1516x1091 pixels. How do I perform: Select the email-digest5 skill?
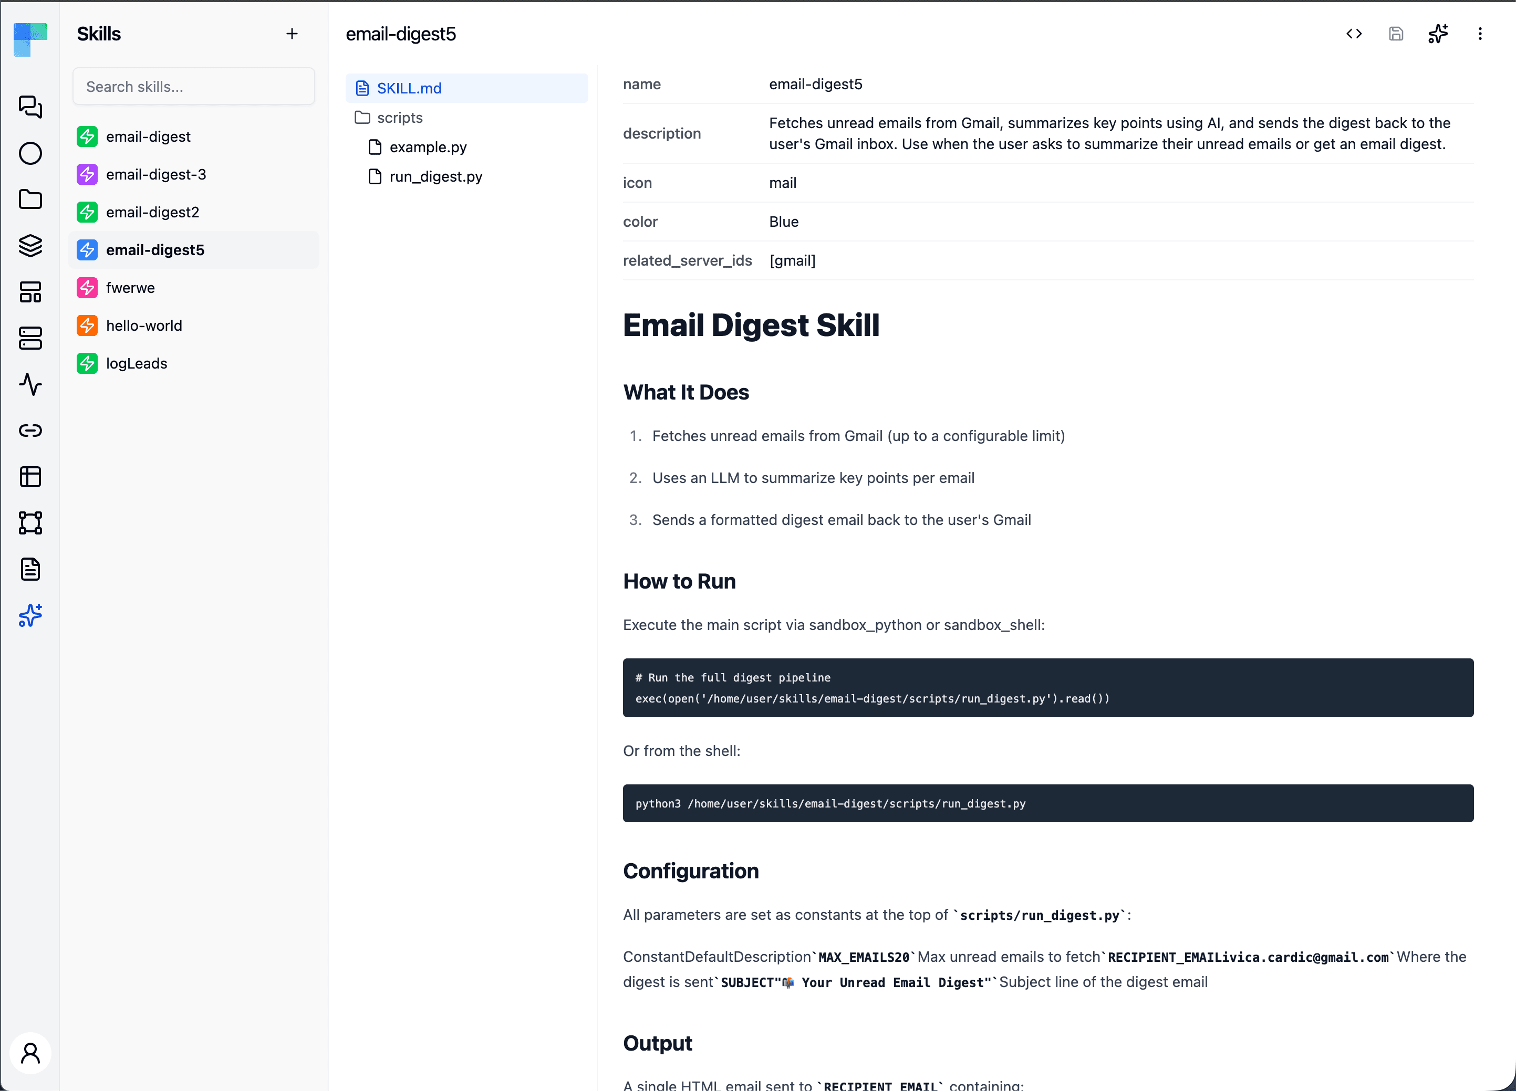point(193,250)
